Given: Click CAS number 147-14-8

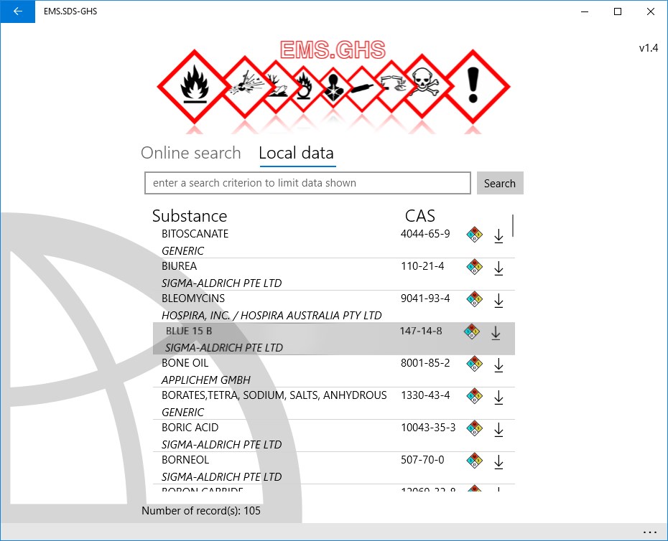Looking at the screenshot, I should pos(421,331).
